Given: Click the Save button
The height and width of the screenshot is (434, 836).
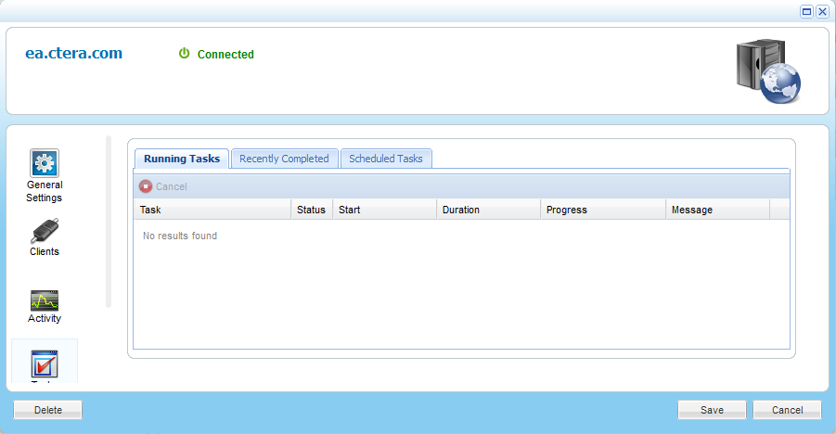Looking at the screenshot, I should [712, 410].
